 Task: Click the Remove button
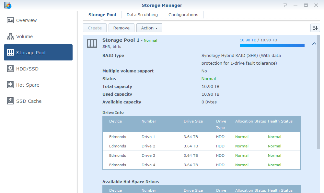[x=121, y=28]
